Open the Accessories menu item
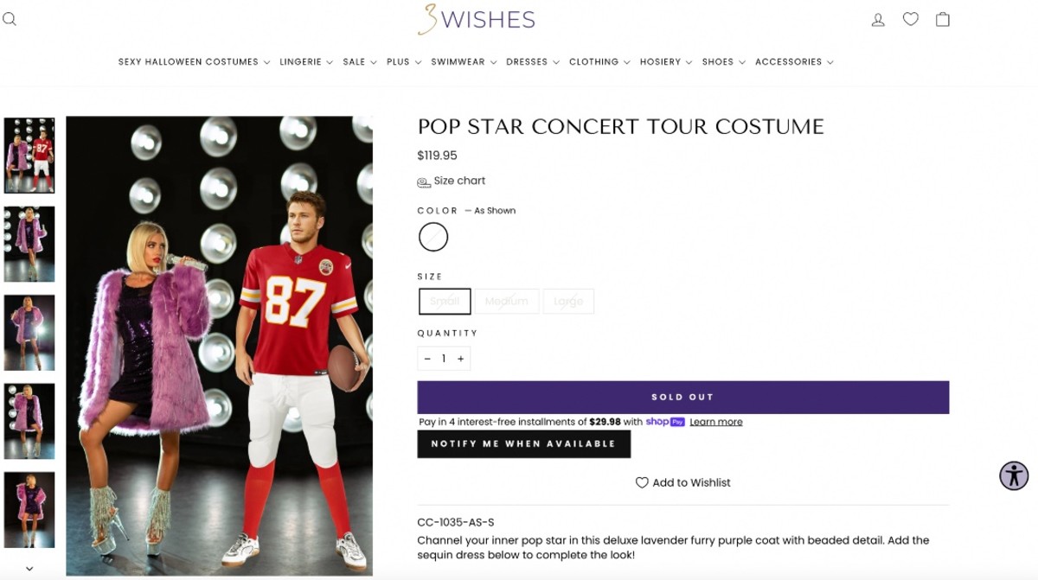The image size is (1038, 580). 794,62
